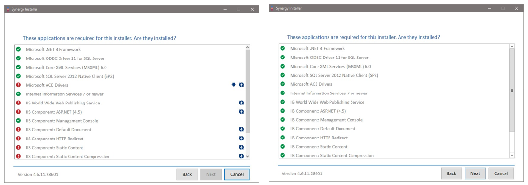Click scroll down arrow in left requirements list
528x185 pixels.
(248, 156)
